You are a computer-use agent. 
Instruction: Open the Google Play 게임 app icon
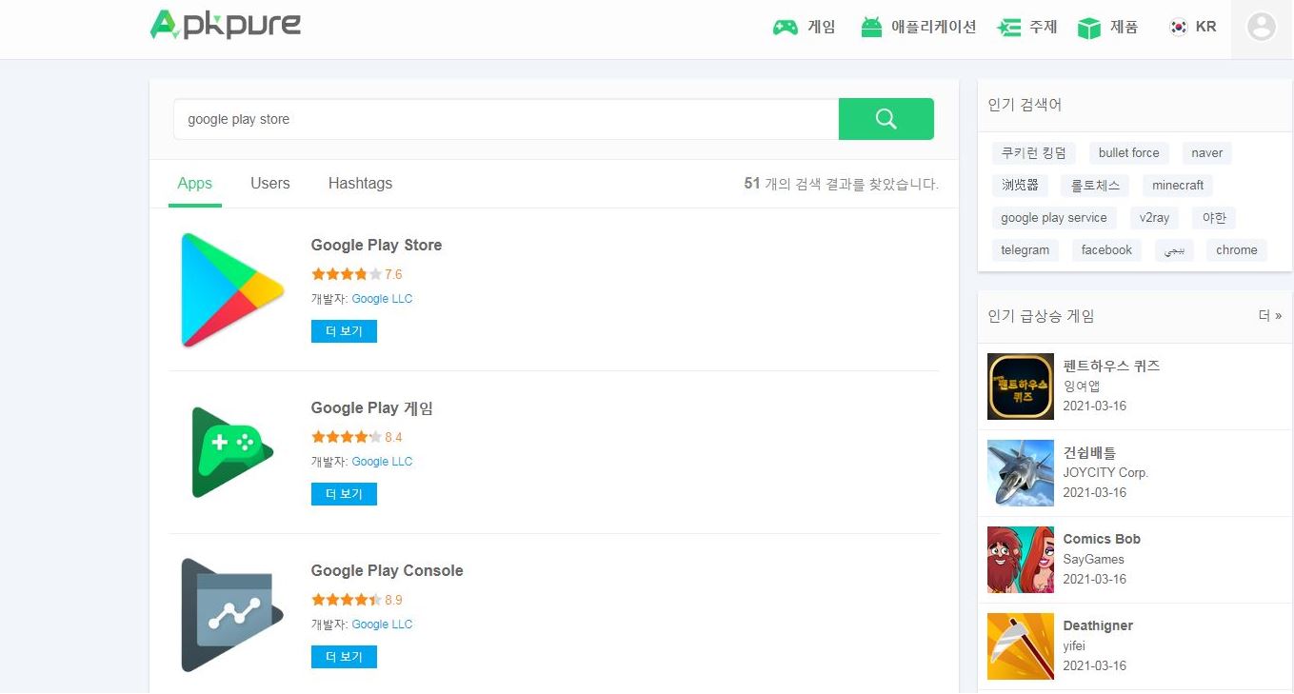[x=232, y=452]
